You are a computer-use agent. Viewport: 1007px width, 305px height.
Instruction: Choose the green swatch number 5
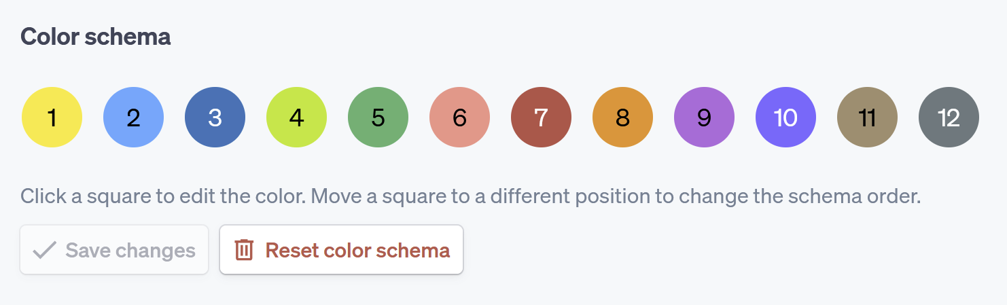click(x=378, y=118)
